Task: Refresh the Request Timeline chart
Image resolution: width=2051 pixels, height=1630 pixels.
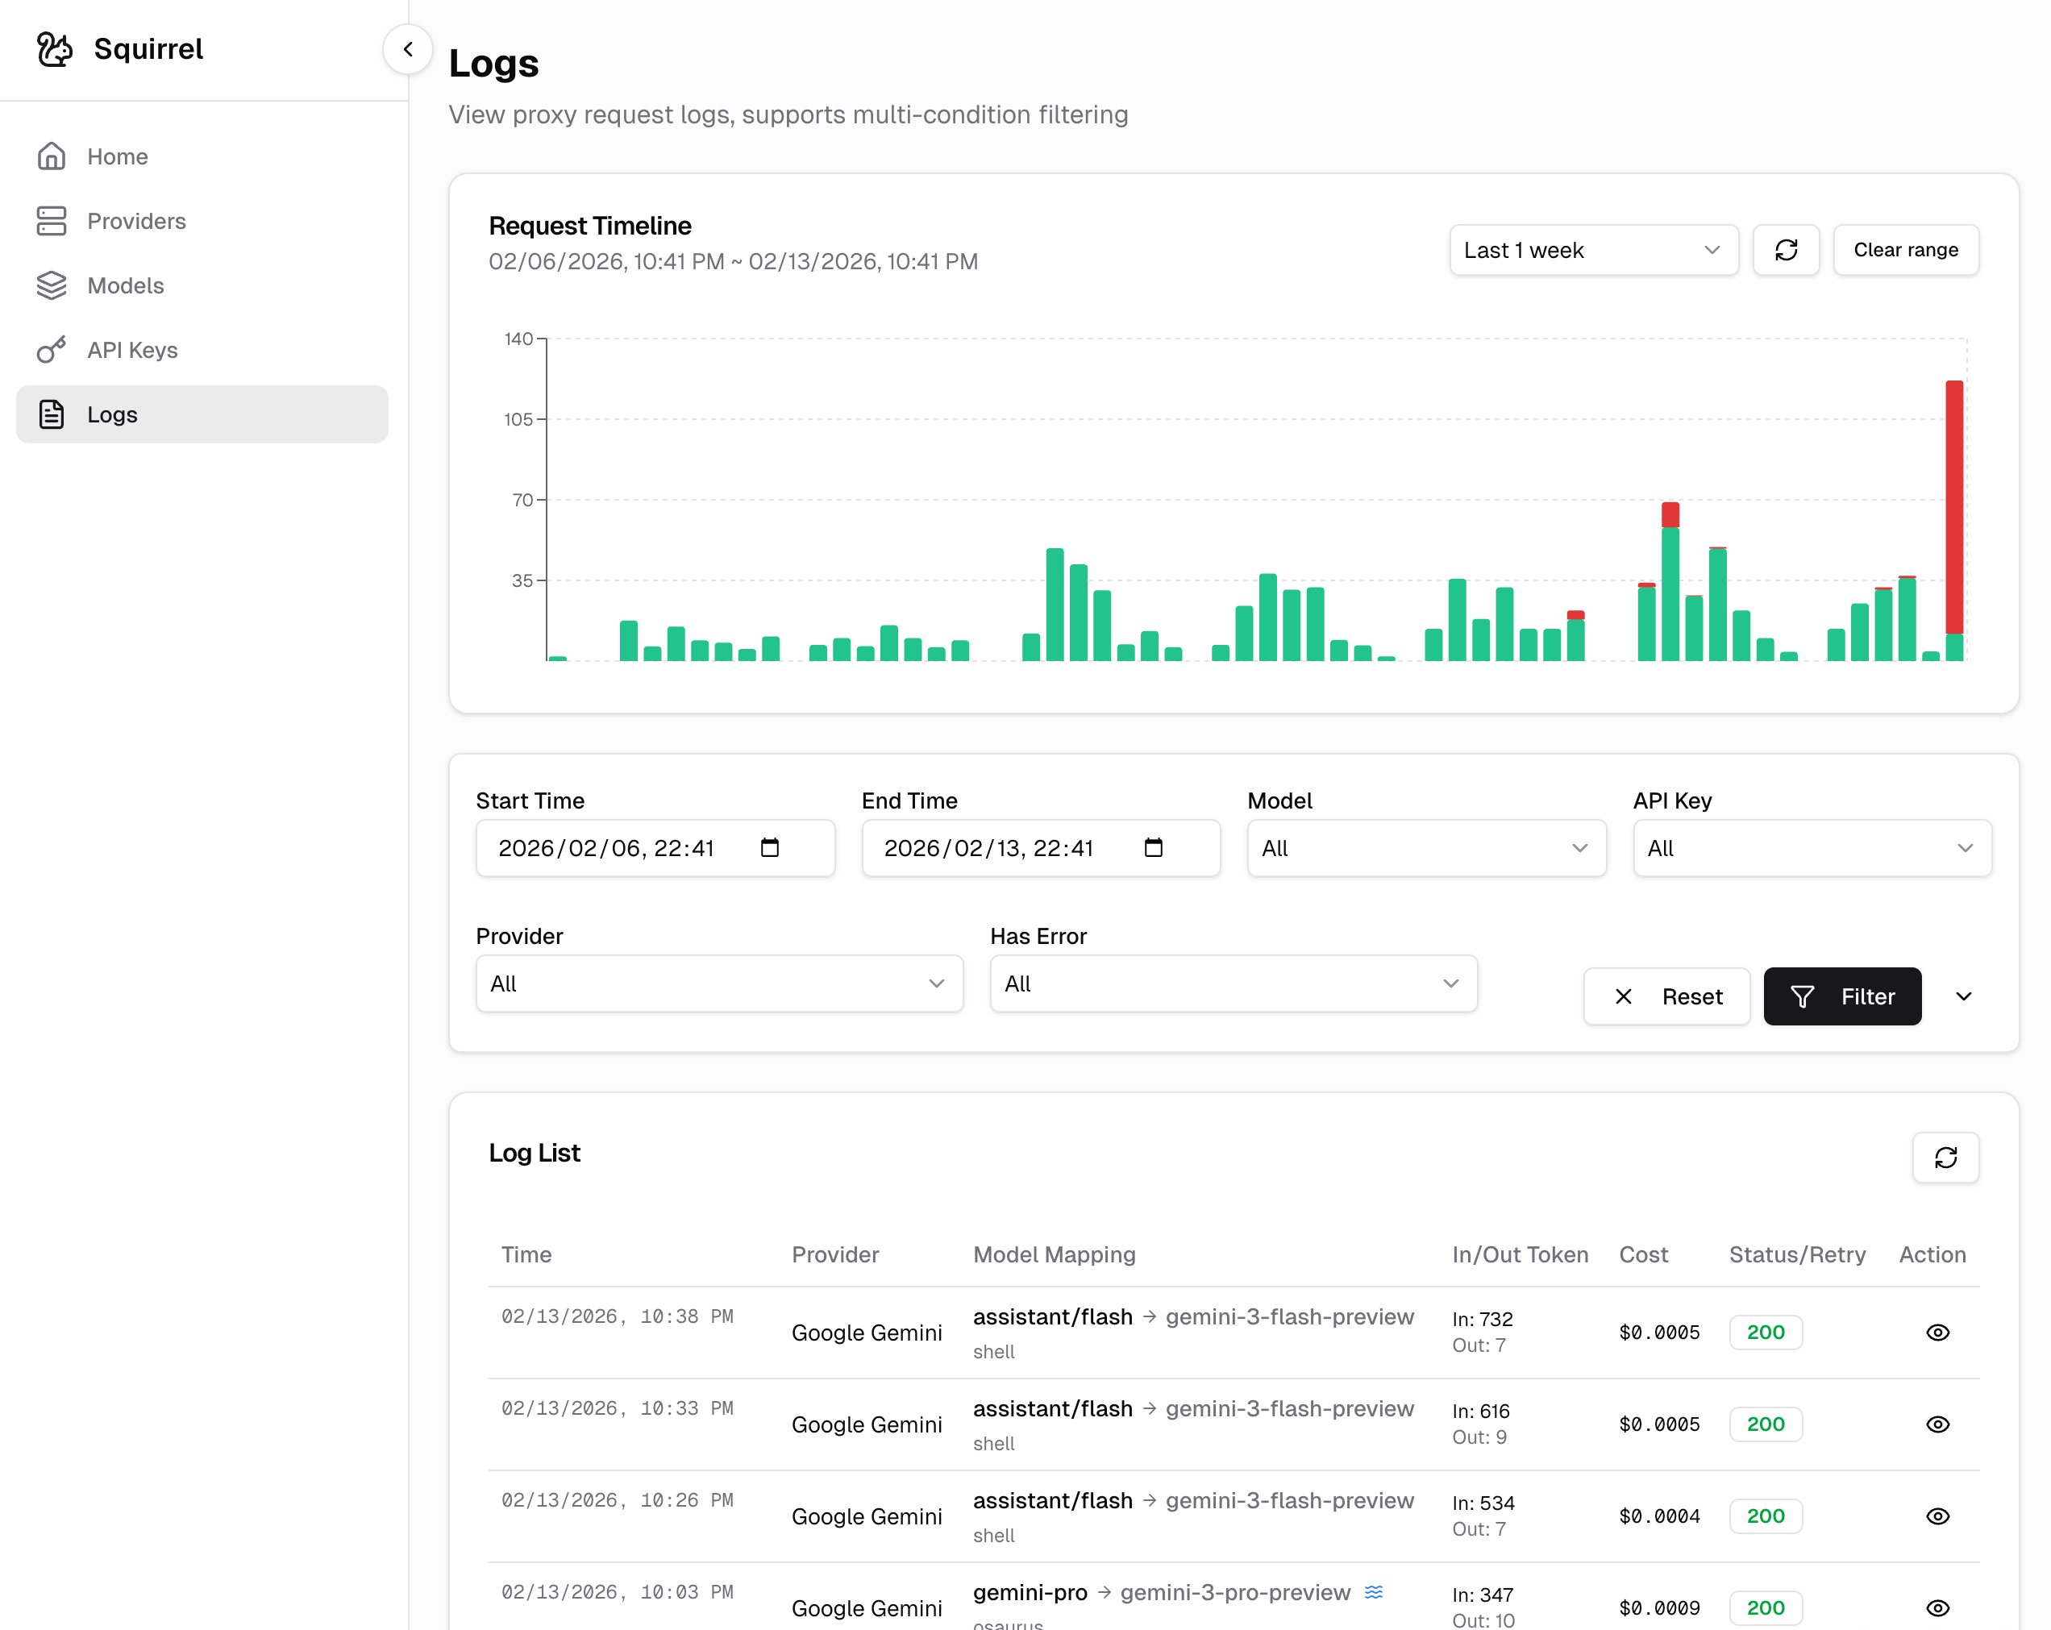Action: (1786, 249)
